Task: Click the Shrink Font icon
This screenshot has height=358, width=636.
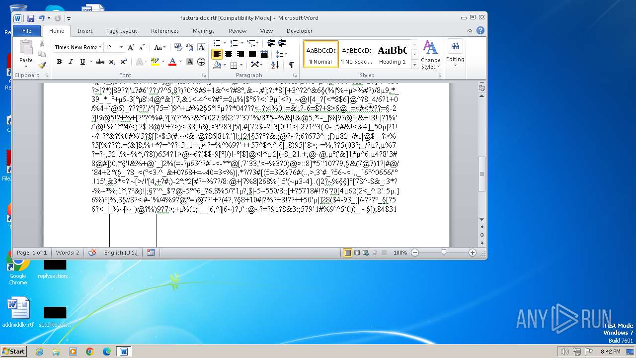Action: pyautogui.click(x=142, y=47)
